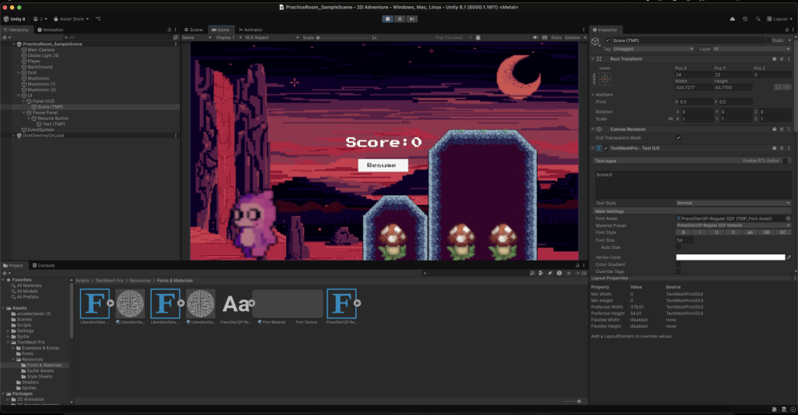Click the Play button in toolbar
The height and width of the screenshot is (415, 798).
click(x=387, y=19)
